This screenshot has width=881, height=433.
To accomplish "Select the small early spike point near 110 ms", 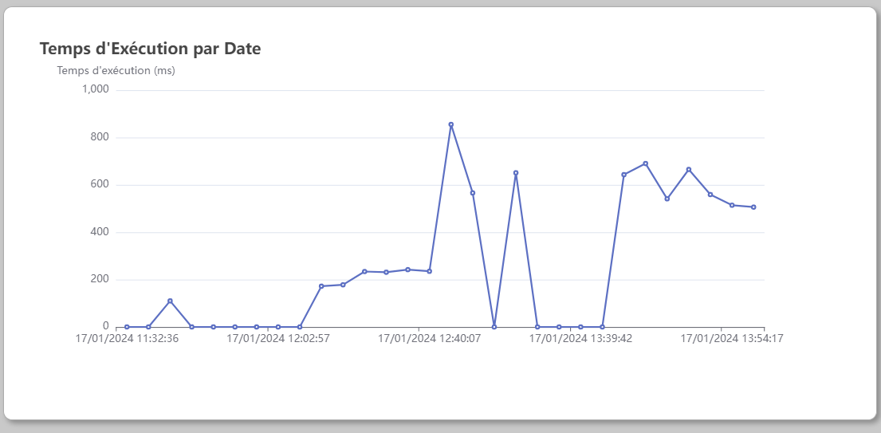I will [170, 301].
